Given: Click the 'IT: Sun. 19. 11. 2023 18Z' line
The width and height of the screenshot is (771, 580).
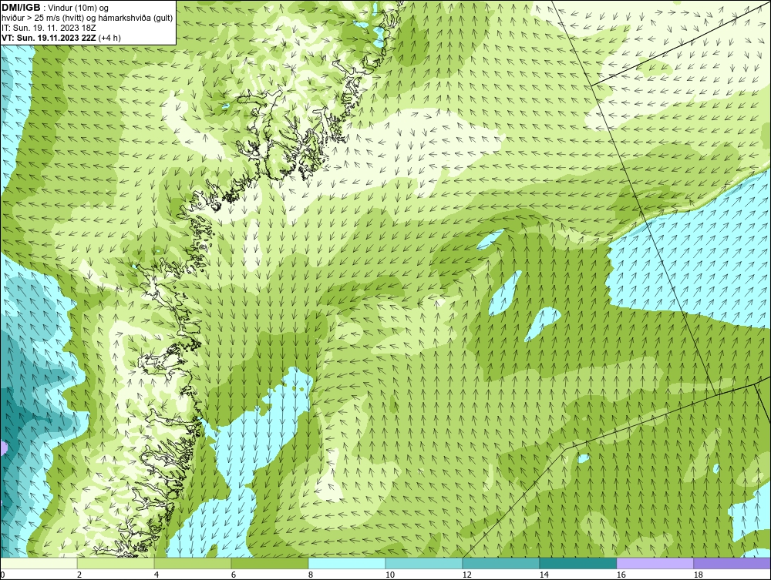Looking at the screenshot, I should (49, 28).
